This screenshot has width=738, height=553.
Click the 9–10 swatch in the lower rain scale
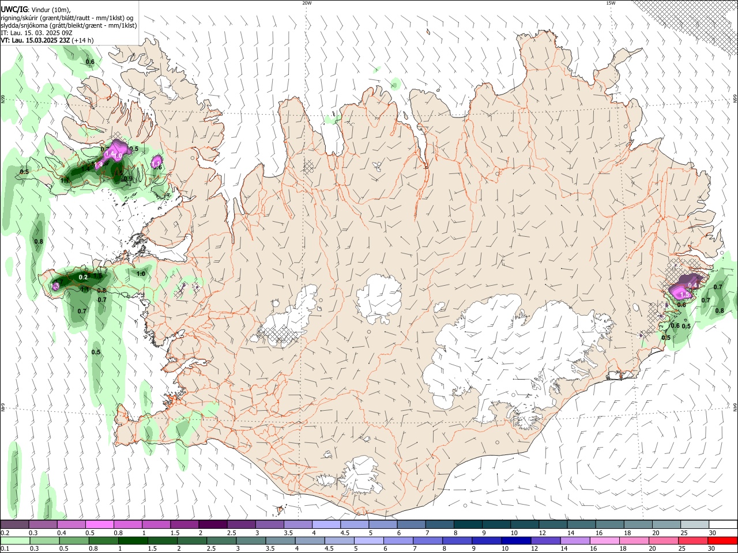click(x=488, y=540)
